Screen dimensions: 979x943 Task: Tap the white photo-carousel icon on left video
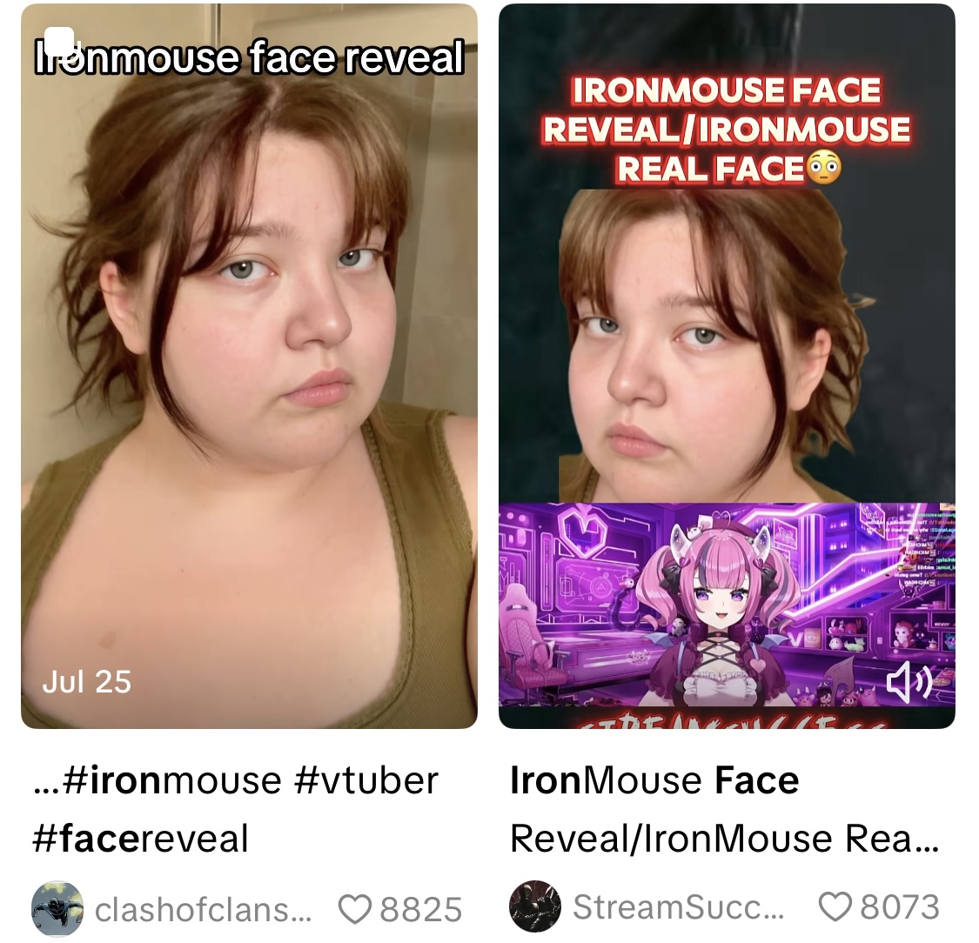click(x=59, y=41)
